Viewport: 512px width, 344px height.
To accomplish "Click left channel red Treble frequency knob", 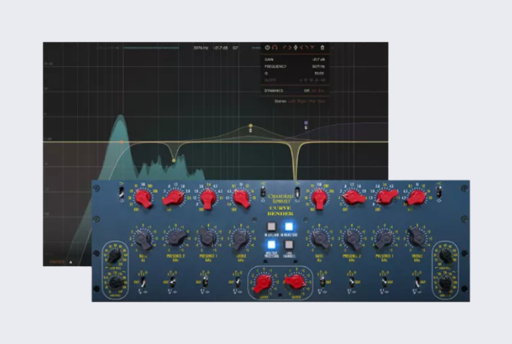I will 242,198.
